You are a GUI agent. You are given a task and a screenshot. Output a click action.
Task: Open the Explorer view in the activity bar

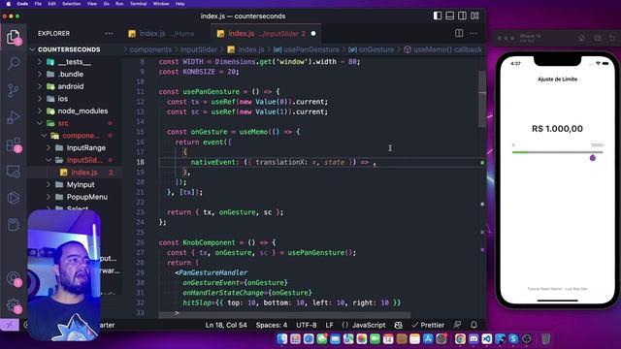14,37
